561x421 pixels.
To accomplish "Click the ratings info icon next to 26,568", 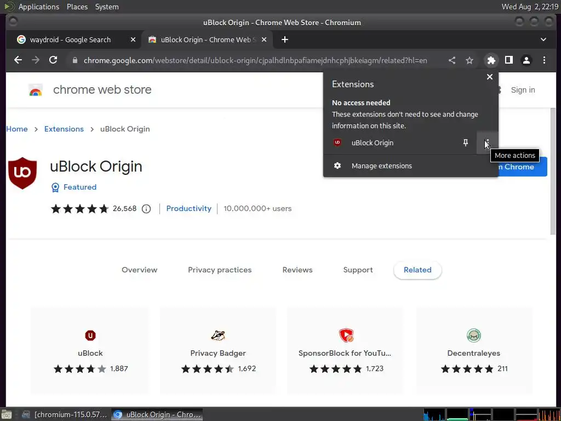I will (x=146, y=209).
